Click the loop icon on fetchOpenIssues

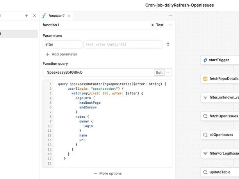pos(205,116)
